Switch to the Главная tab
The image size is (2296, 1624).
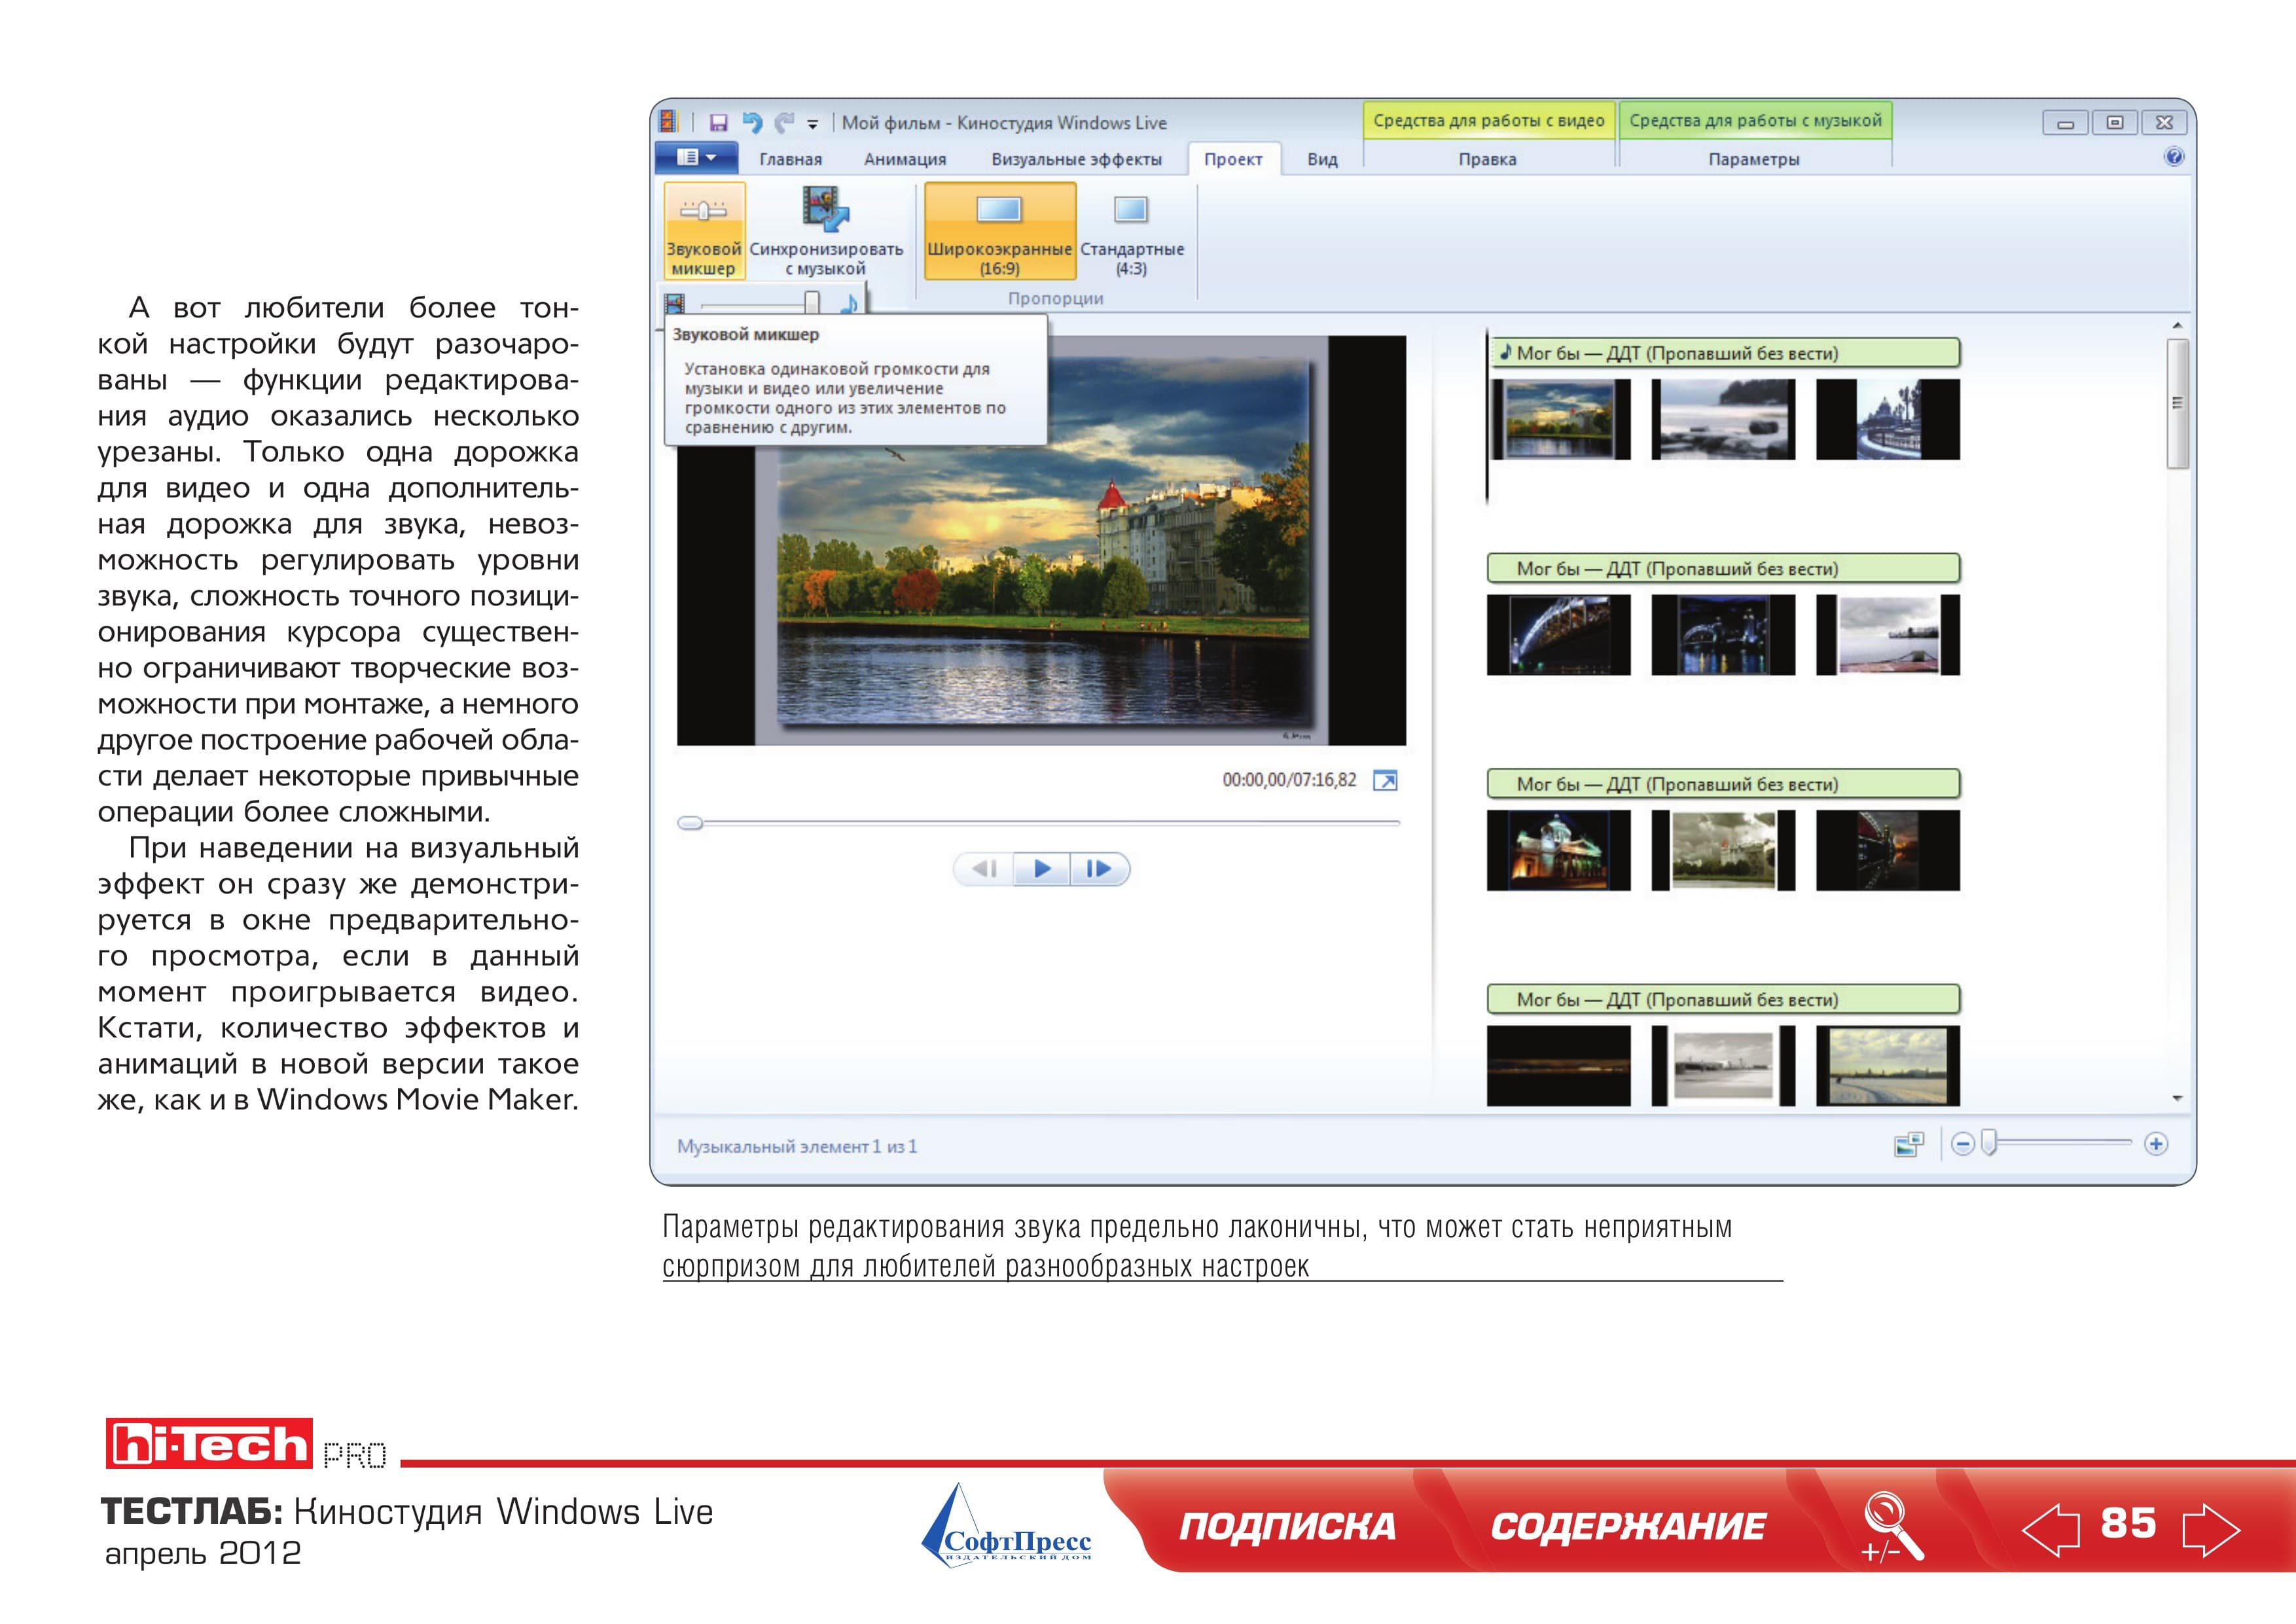click(790, 159)
